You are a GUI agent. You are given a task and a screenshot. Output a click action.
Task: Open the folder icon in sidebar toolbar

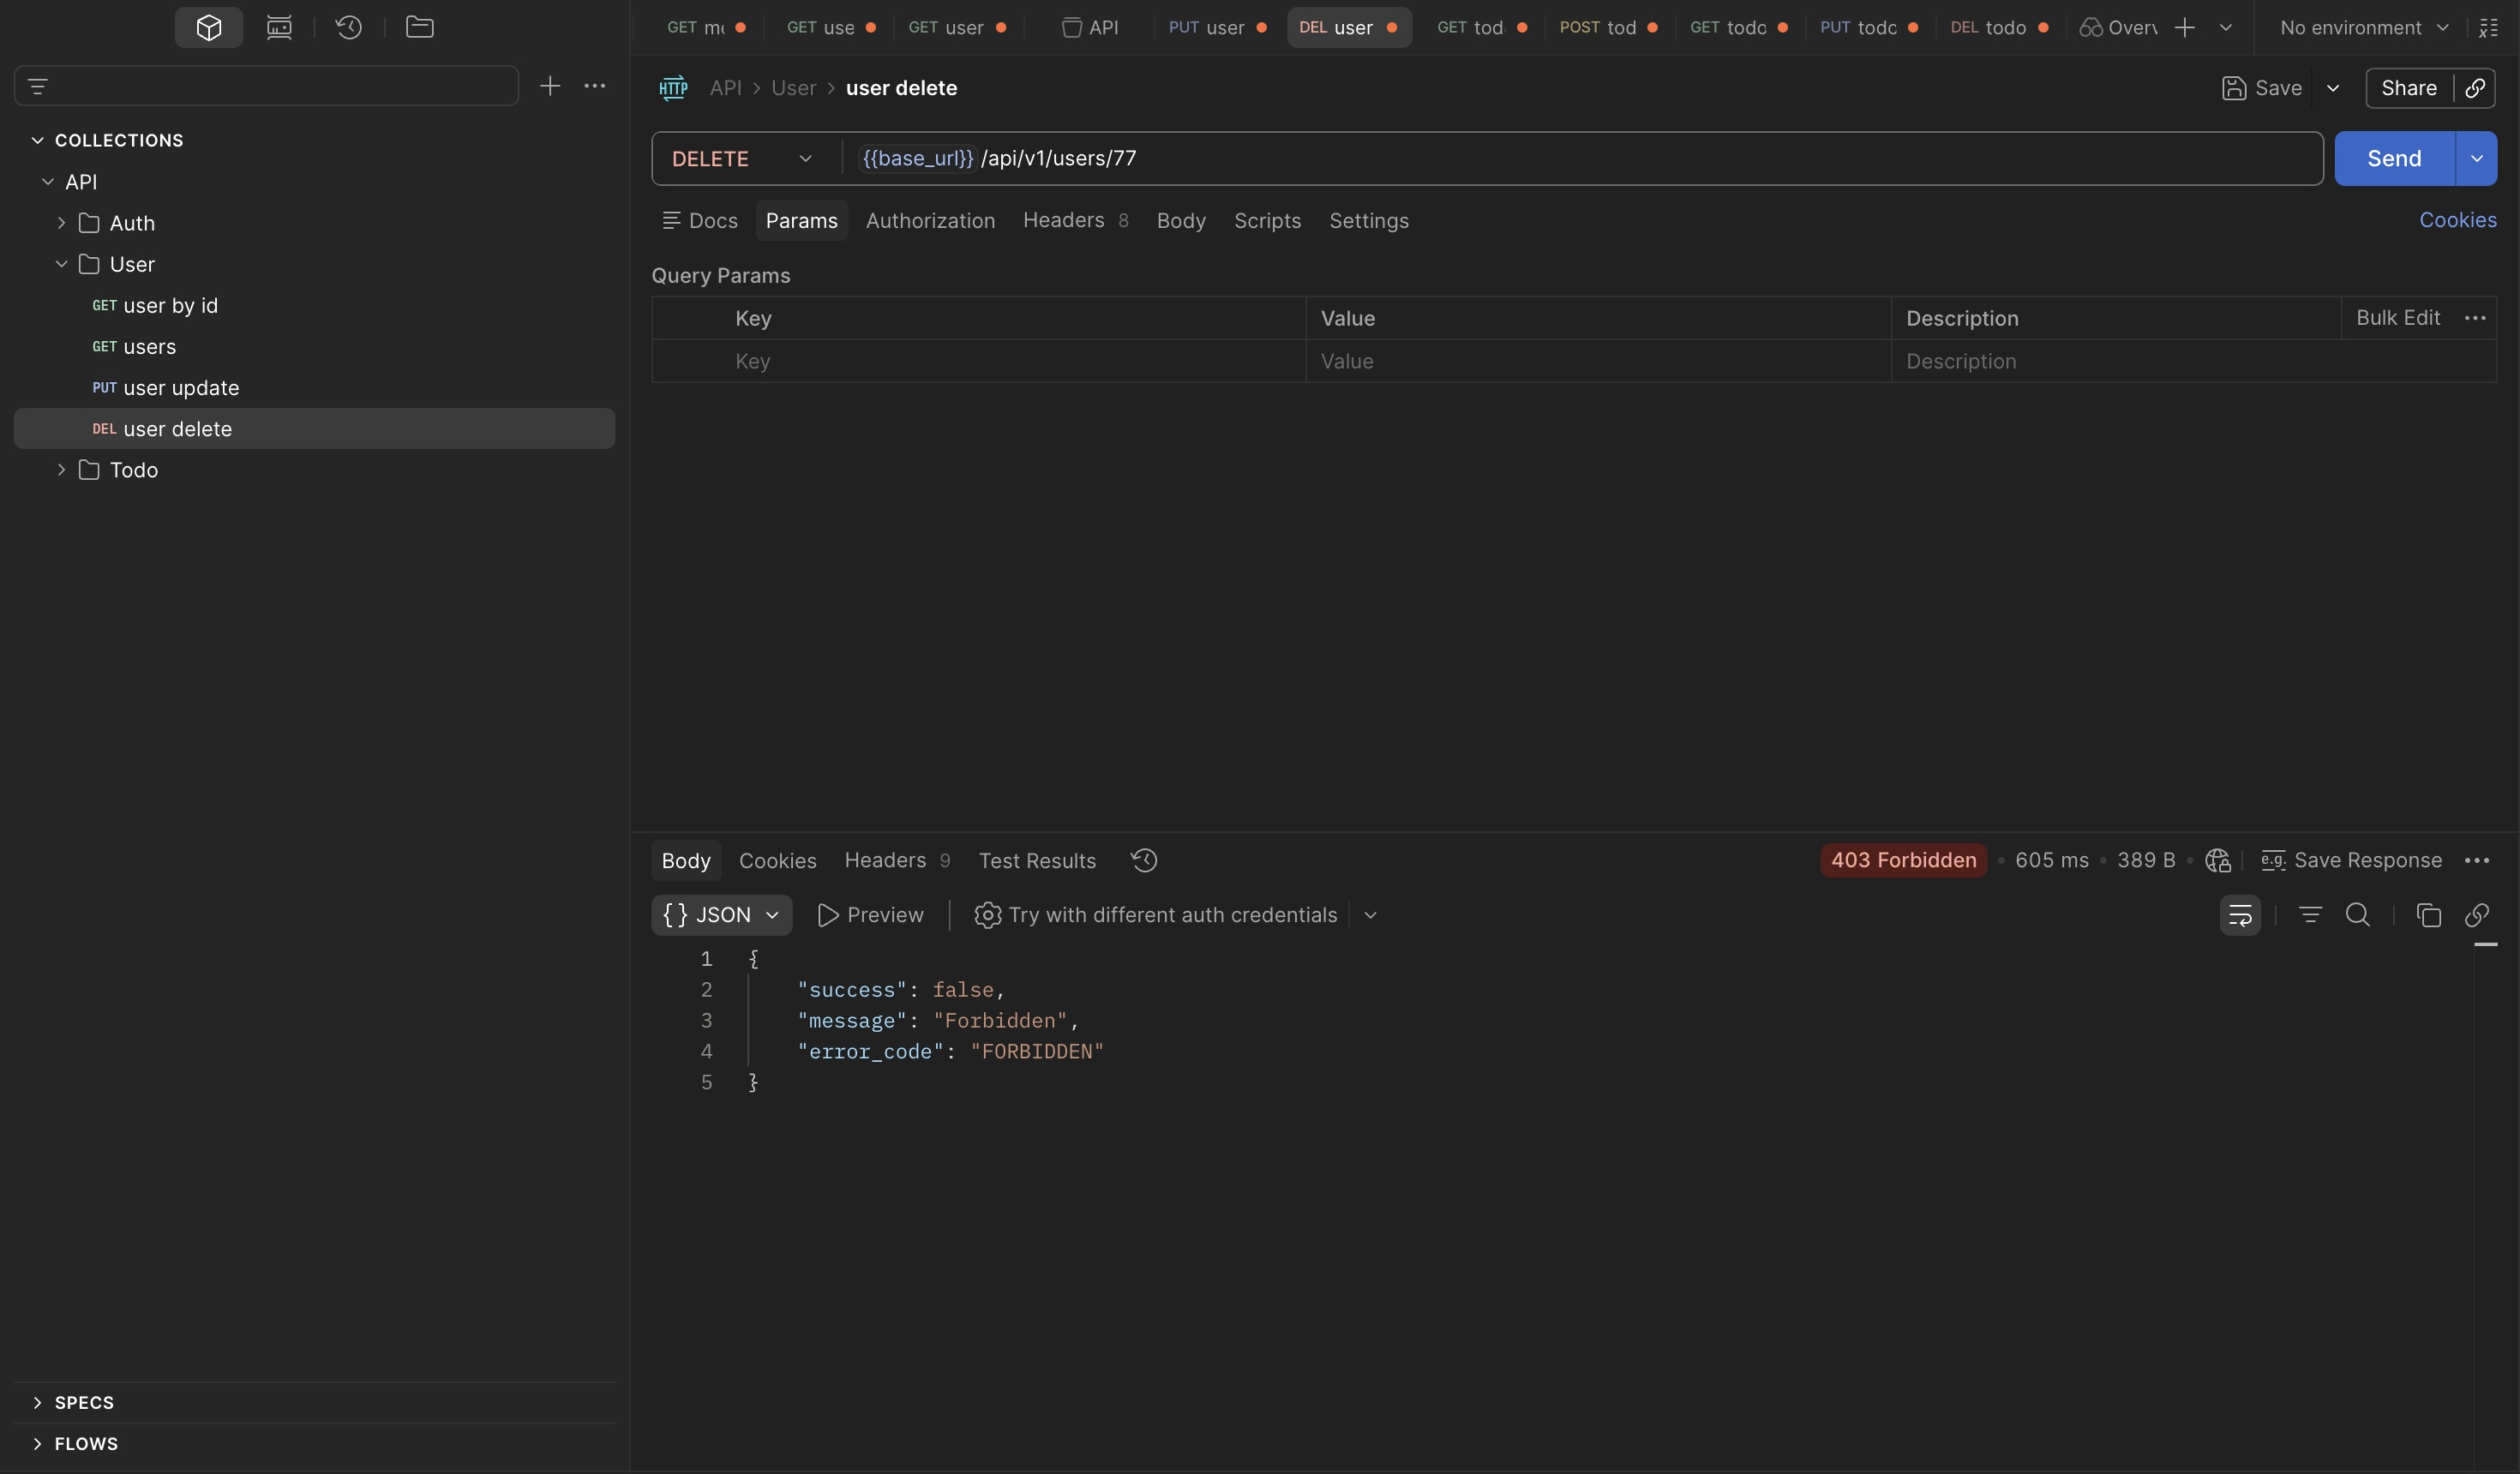pos(419,27)
